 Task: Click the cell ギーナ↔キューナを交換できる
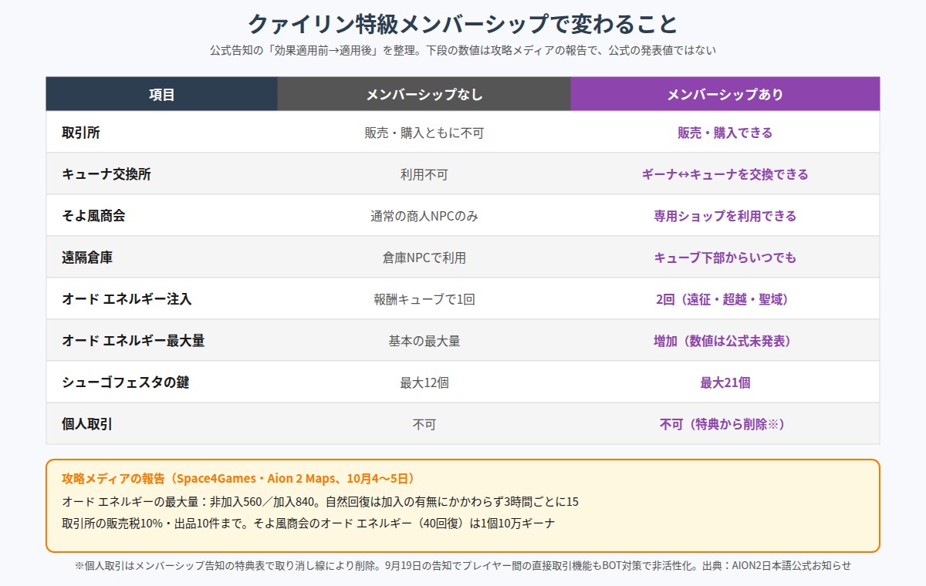(725, 174)
